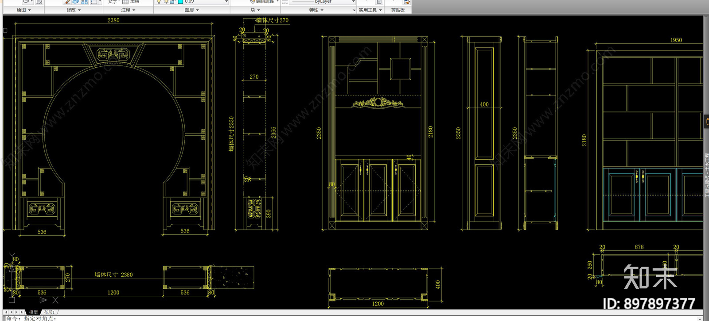Switch to the 布局1 layout tab

tap(49, 312)
